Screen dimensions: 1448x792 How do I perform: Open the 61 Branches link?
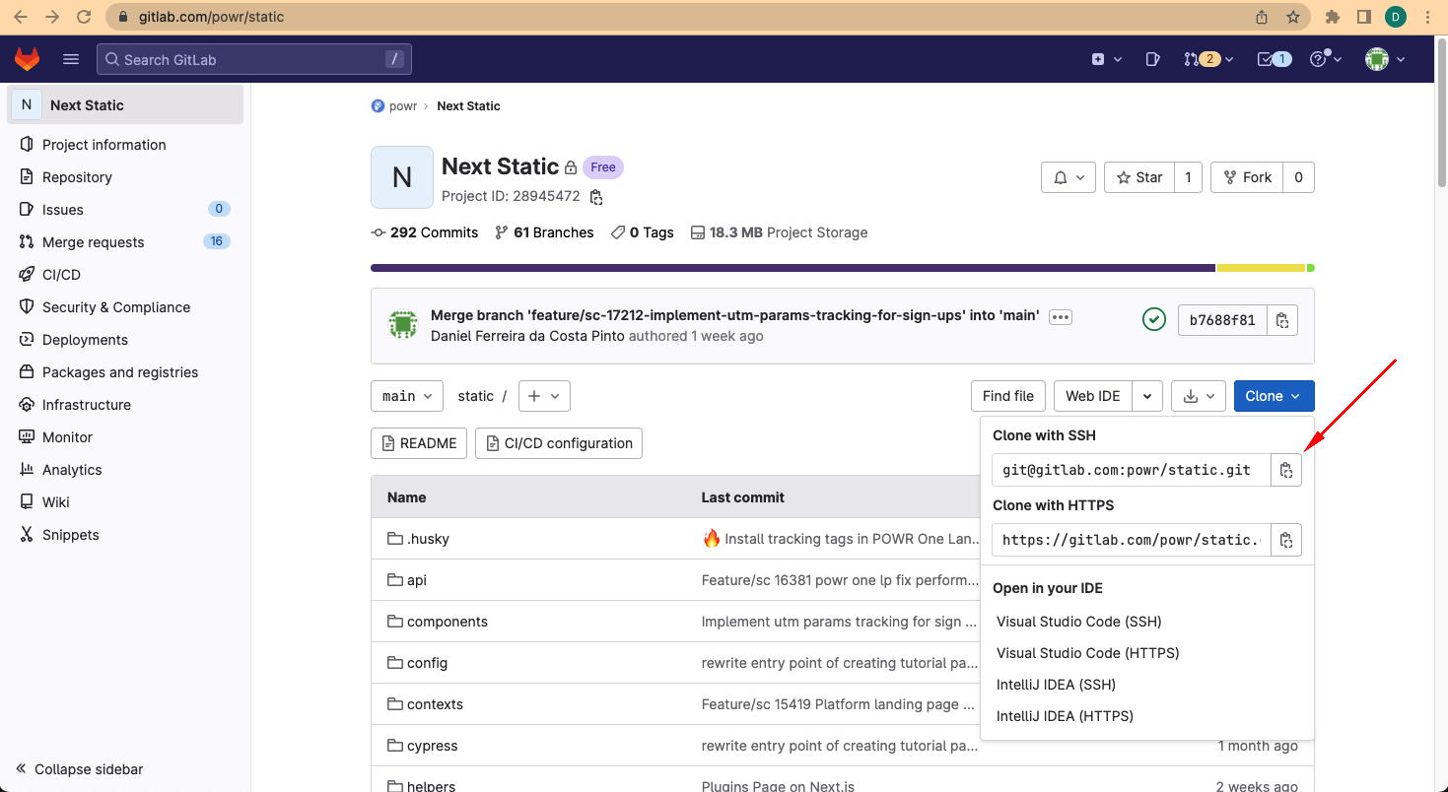coord(544,232)
